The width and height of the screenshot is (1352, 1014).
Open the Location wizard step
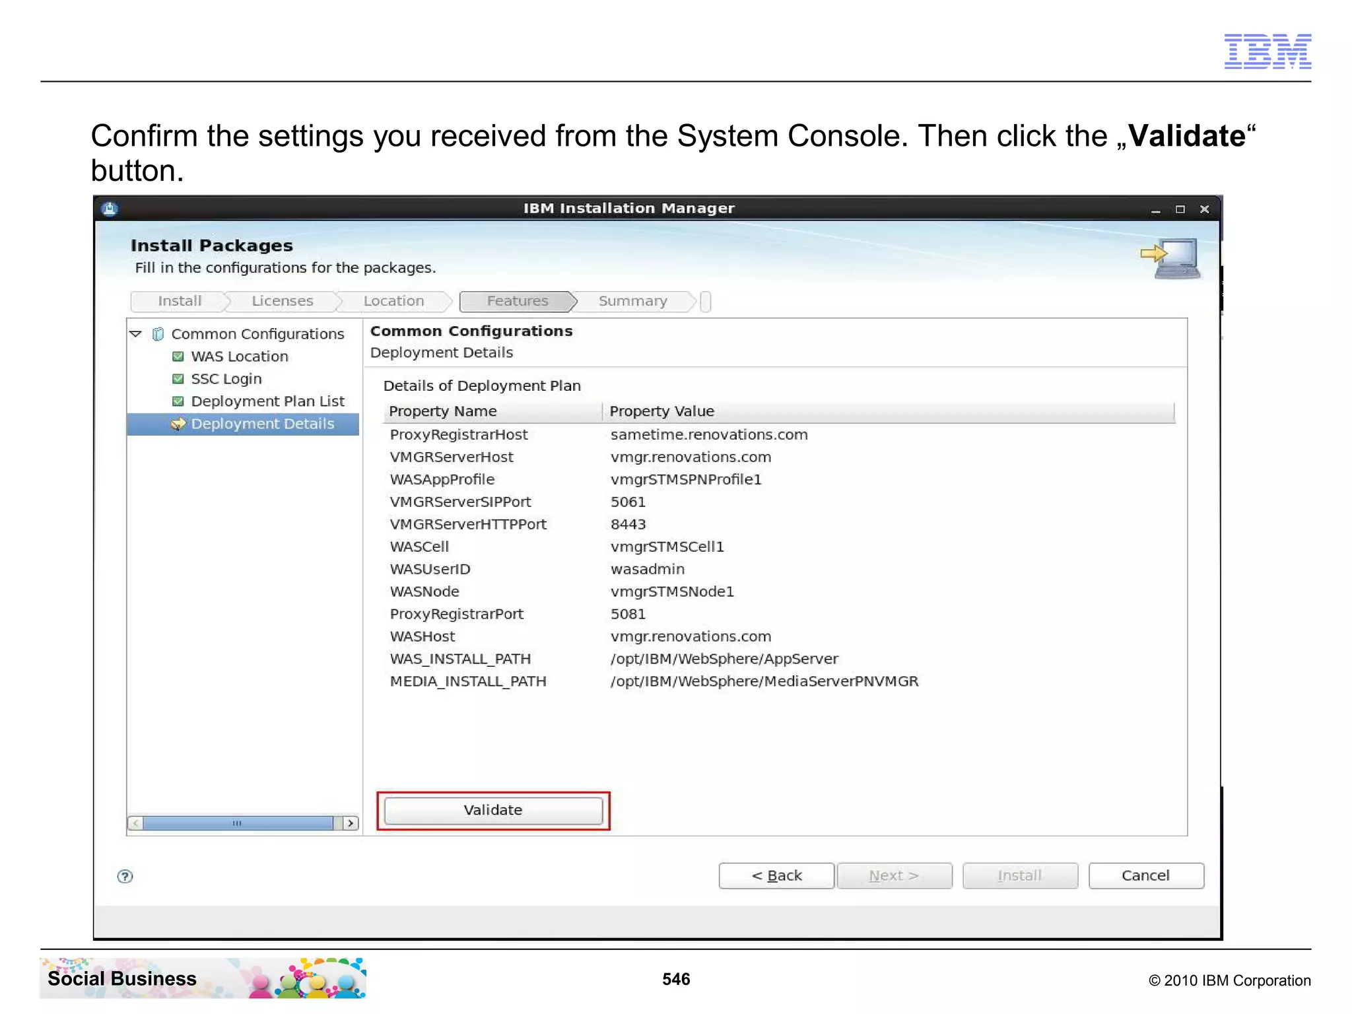point(393,301)
